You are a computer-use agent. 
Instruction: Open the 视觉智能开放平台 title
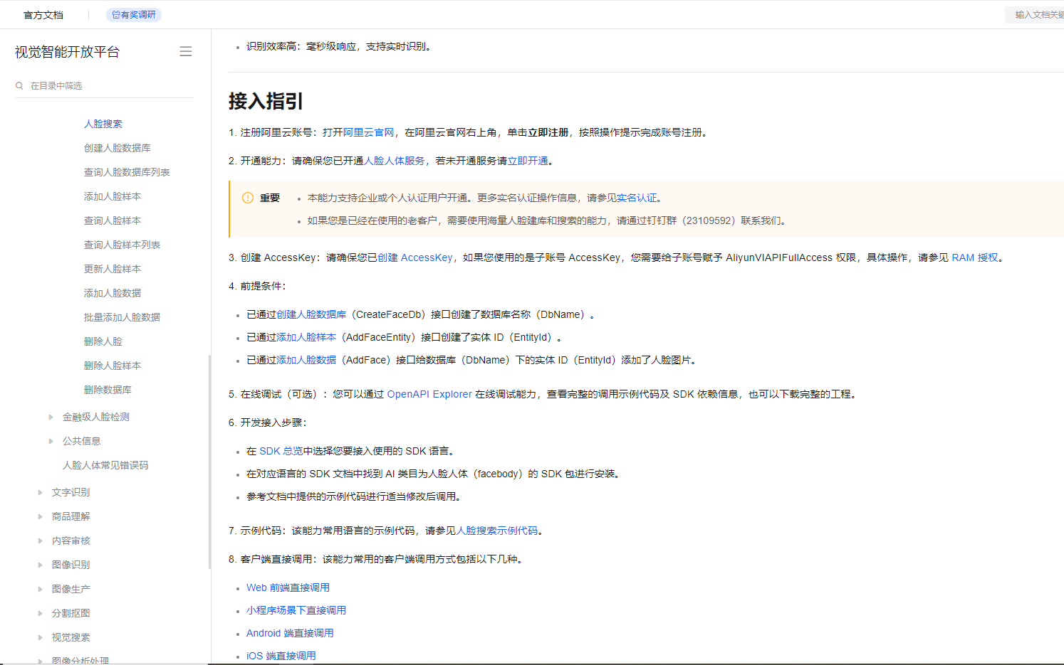tap(67, 52)
